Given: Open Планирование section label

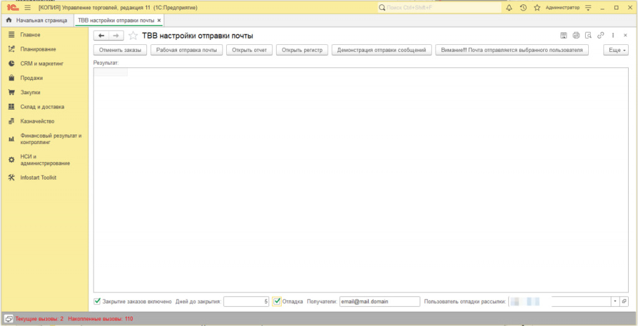Looking at the screenshot, I should click(x=38, y=49).
